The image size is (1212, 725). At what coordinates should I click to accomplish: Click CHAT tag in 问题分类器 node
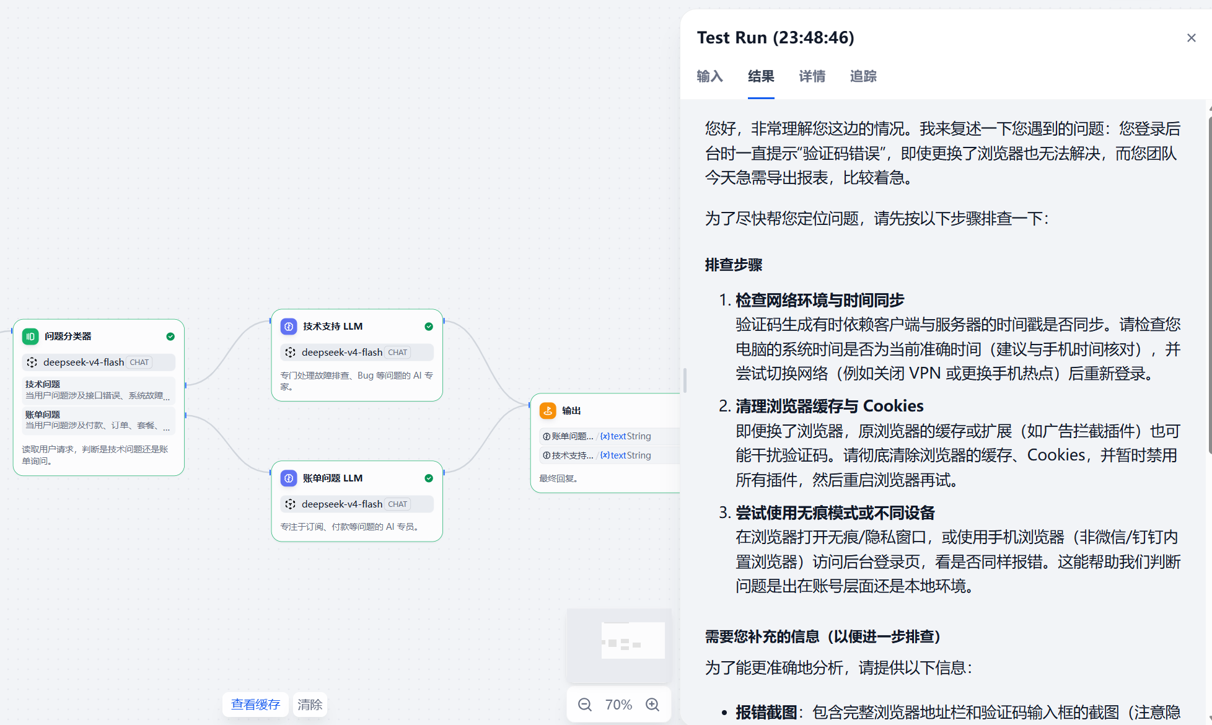point(139,362)
